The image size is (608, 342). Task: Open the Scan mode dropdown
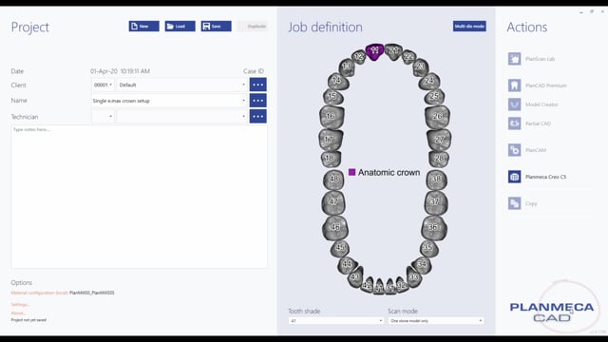(436, 321)
